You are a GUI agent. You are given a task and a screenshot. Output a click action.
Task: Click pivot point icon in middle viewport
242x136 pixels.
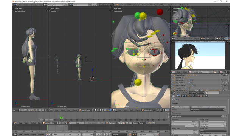(x=101, y=110)
